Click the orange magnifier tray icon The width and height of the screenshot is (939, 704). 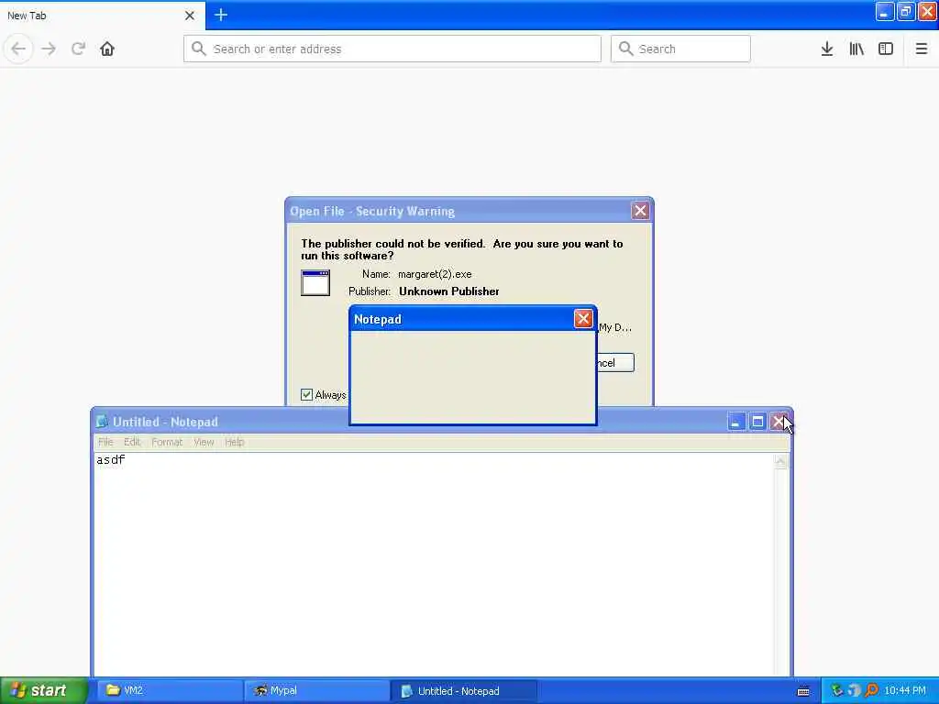point(871,690)
